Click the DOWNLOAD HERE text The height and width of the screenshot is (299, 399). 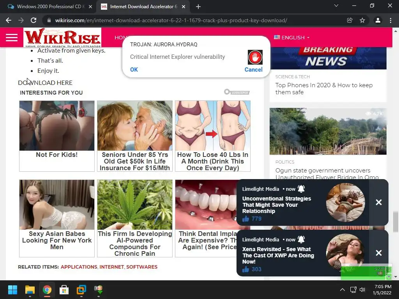tap(45, 83)
